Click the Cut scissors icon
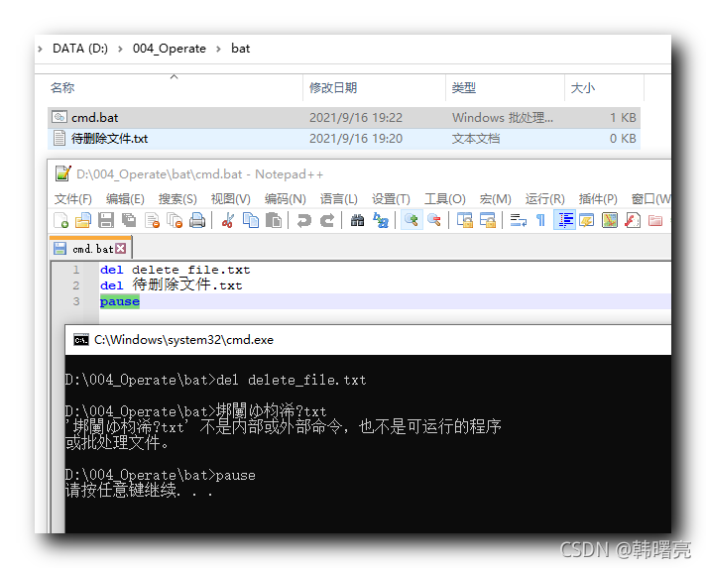 point(228,220)
